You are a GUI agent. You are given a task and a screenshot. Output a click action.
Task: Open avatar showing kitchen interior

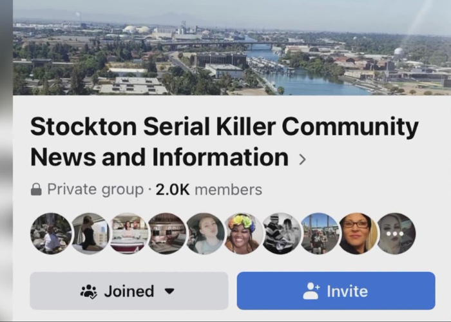166,233
